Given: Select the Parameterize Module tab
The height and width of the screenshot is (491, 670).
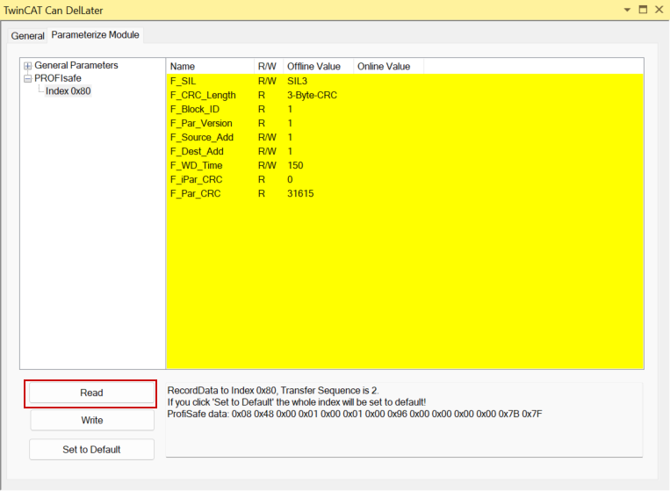Looking at the screenshot, I should tap(96, 35).
